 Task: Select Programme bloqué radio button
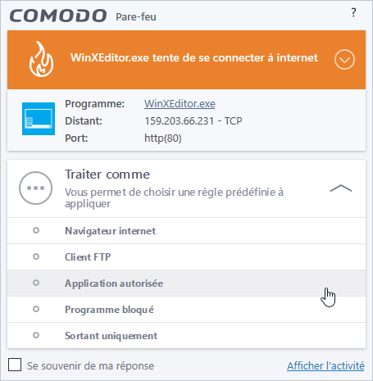[x=36, y=309]
